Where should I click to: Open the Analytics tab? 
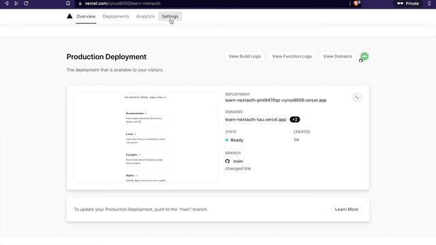coord(145,16)
